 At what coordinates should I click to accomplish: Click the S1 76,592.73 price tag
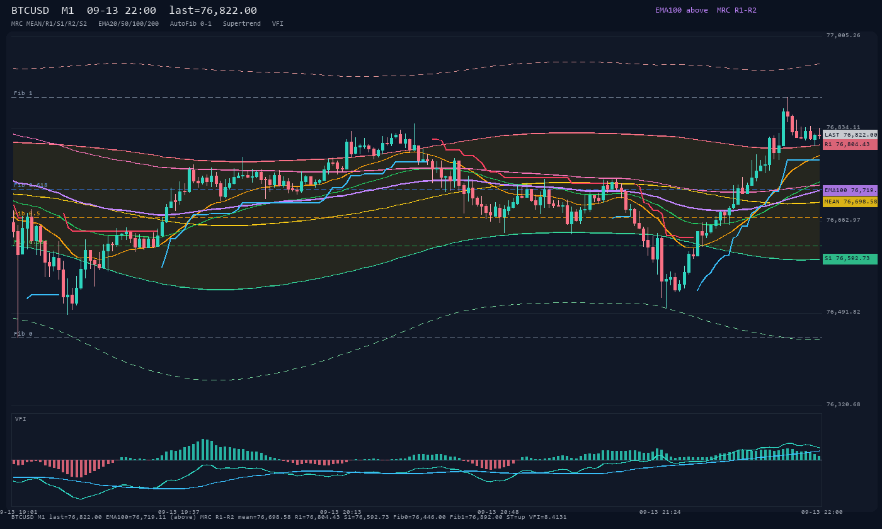850,259
